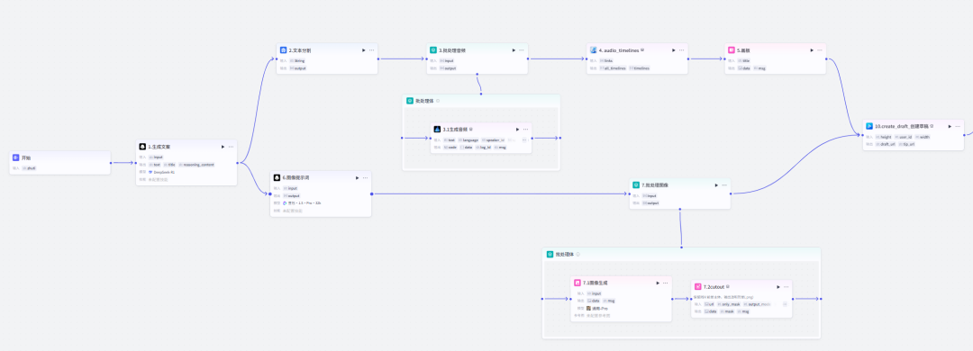973x351 pixels.
Task: Run the 7.批处理图像 node test
Action: pyautogui.click(x=716, y=184)
